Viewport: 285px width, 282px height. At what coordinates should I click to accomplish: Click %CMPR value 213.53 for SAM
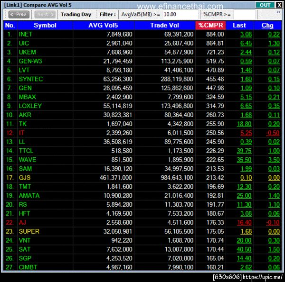pyautogui.click(x=215, y=169)
